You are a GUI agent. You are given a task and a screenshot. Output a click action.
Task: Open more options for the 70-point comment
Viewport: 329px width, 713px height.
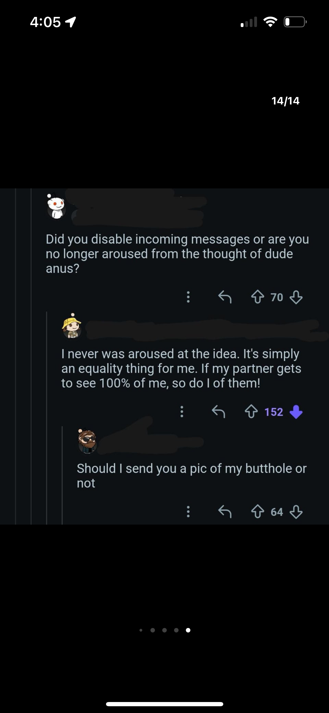188,297
